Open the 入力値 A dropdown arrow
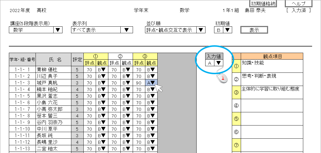This screenshot has width=321, height=153. [219, 63]
